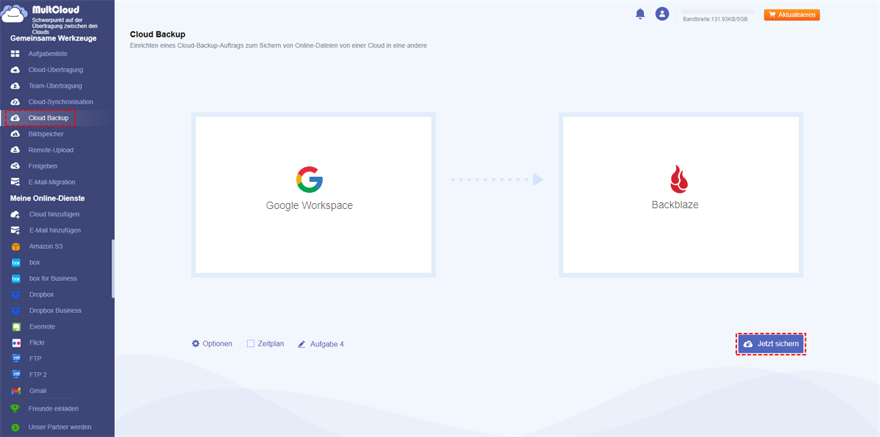Click the Bildspeicher icon

tap(15, 134)
